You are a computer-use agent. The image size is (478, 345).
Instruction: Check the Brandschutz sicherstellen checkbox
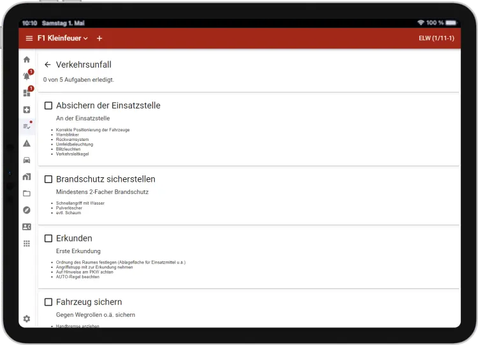point(48,179)
